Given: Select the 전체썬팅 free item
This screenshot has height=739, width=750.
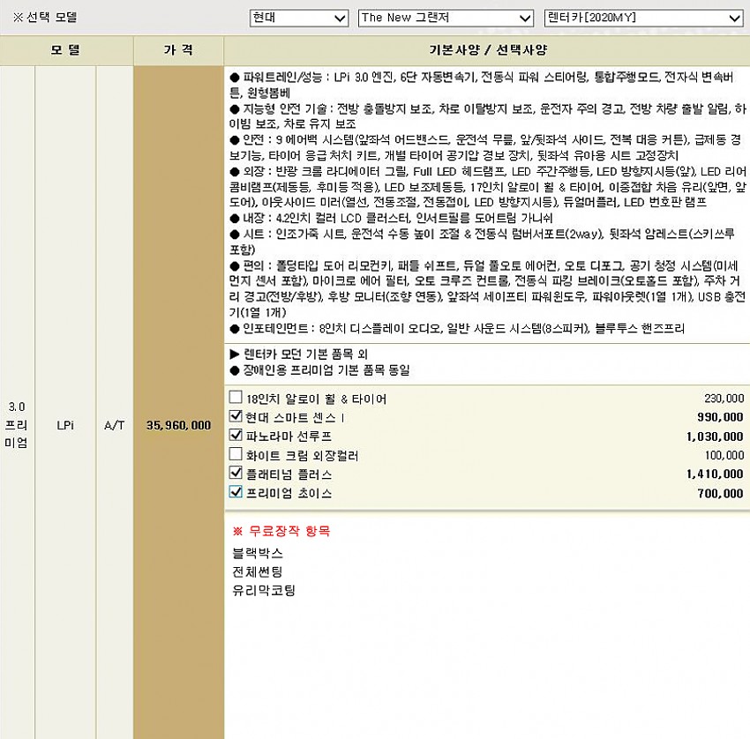Looking at the screenshot, I should 258,571.
